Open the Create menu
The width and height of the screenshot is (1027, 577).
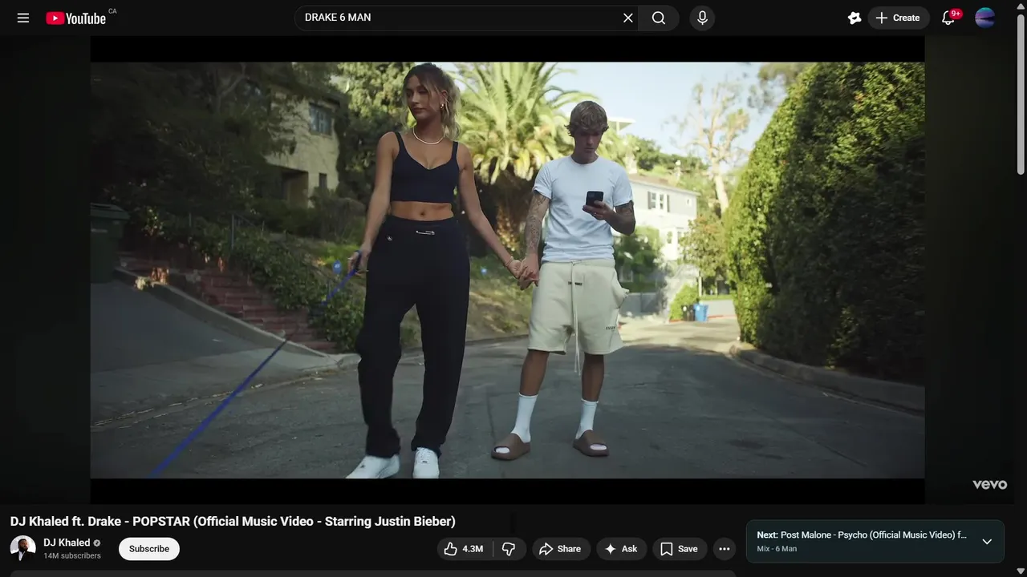click(x=899, y=18)
